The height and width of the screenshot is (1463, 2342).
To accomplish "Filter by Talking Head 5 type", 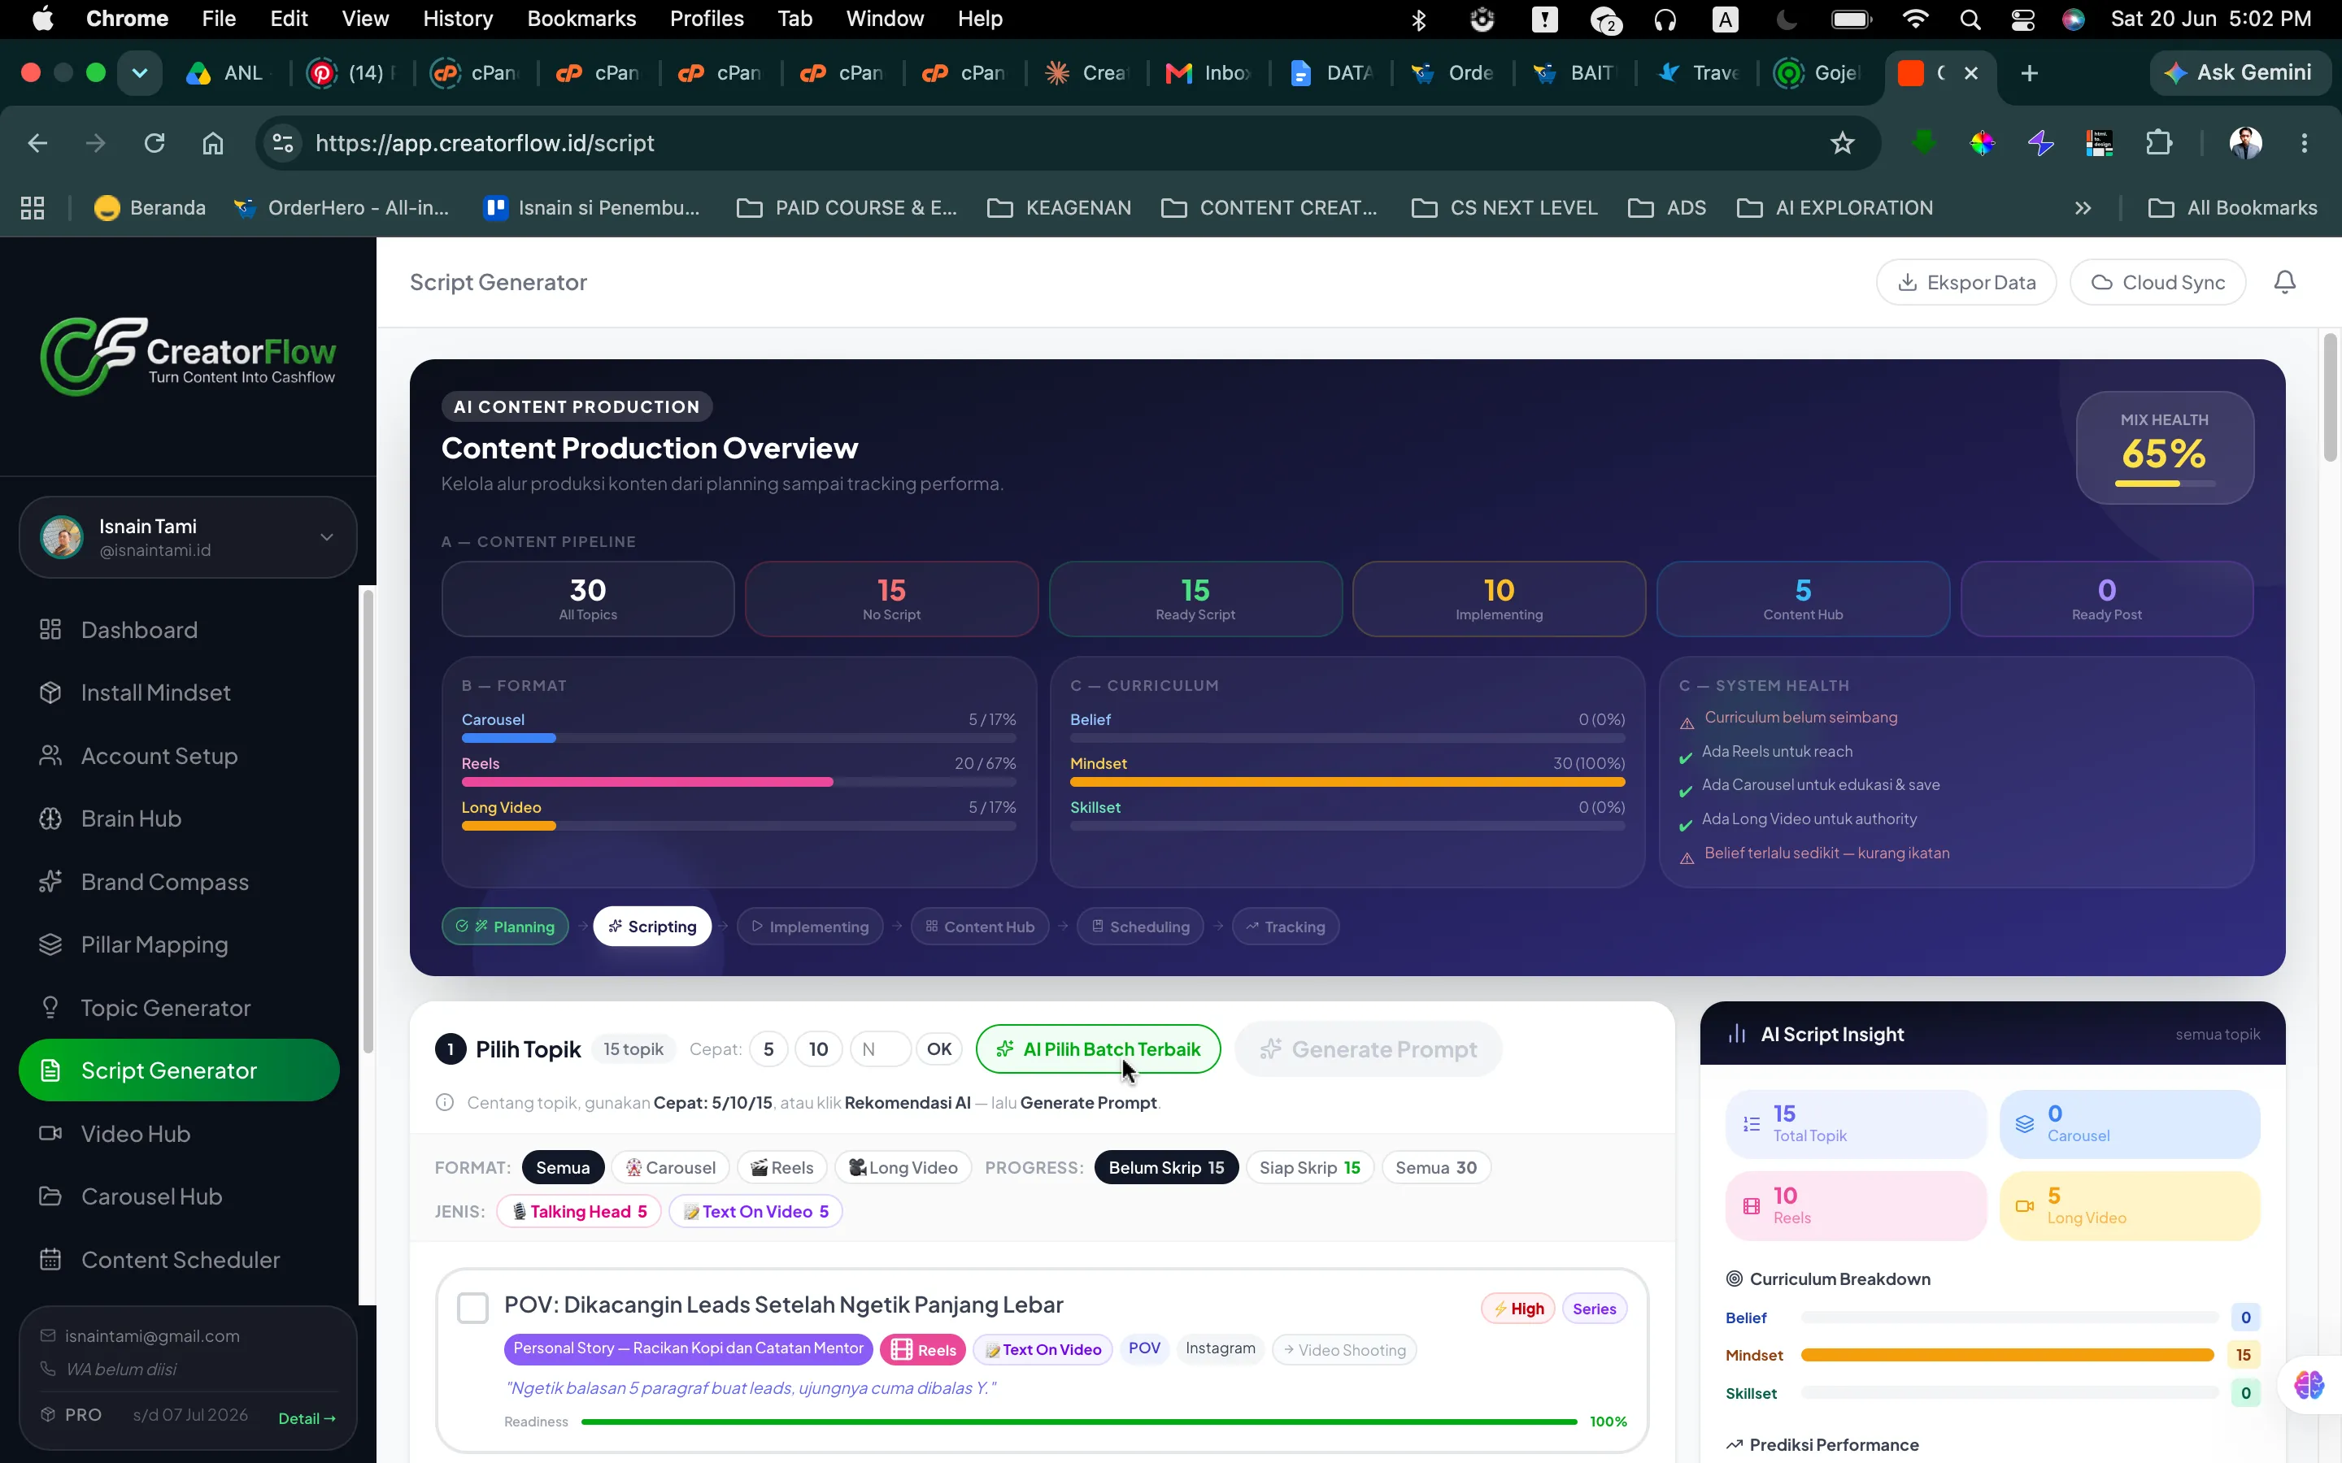I will tap(579, 1211).
